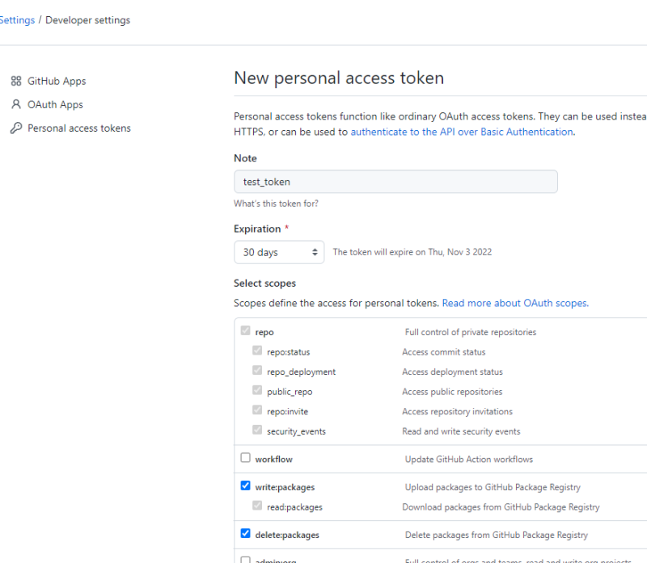Viewport: 647px width, 563px height.
Task: Select Personal access tokens in the sidebar
Action: click(x=78, y=128)
